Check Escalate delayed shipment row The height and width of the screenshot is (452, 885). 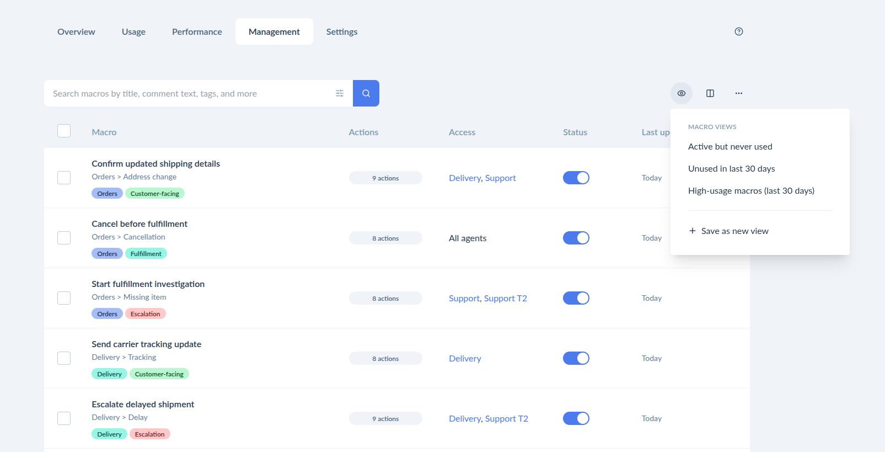pyautogui.click(x=64, y=418)
